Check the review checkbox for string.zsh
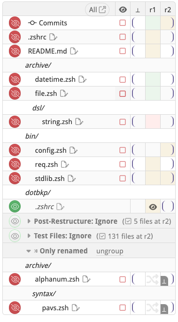 (123, 122)
